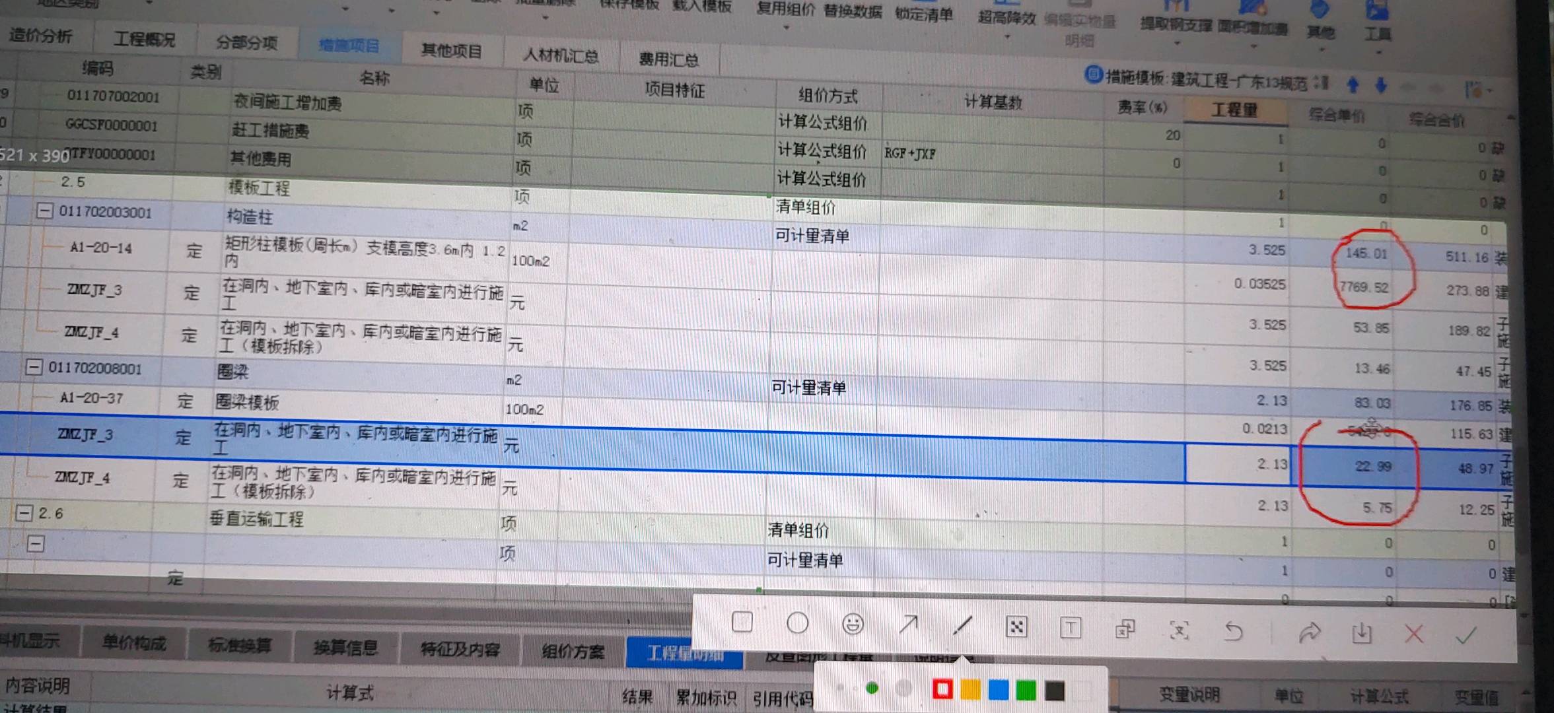Screen dimensions: 1554x713
Task: Open the 复用组价 dropdown arrow
Action: tap(786, 28)
